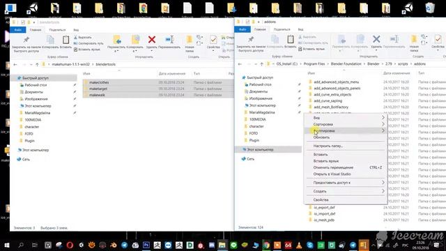
Task: Go up one level in blendertools window
Action: 37,65
